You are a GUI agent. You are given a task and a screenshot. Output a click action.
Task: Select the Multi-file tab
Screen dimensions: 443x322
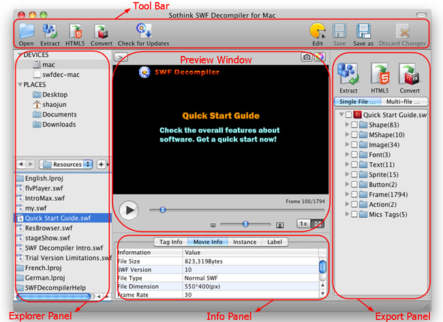pyautogui.click(x=404, y=101)
